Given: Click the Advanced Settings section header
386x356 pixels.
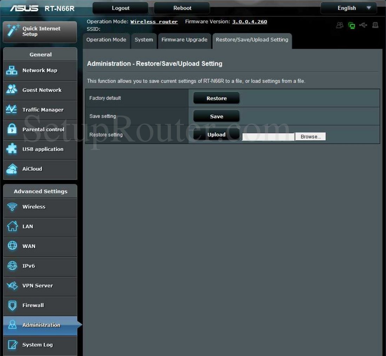Looking at the screenshot, I should point(40,191).
